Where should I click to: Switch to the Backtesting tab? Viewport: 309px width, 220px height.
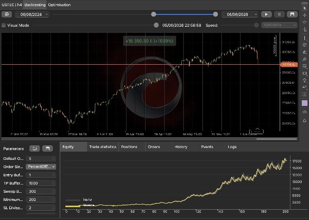(x=35, y=5)
